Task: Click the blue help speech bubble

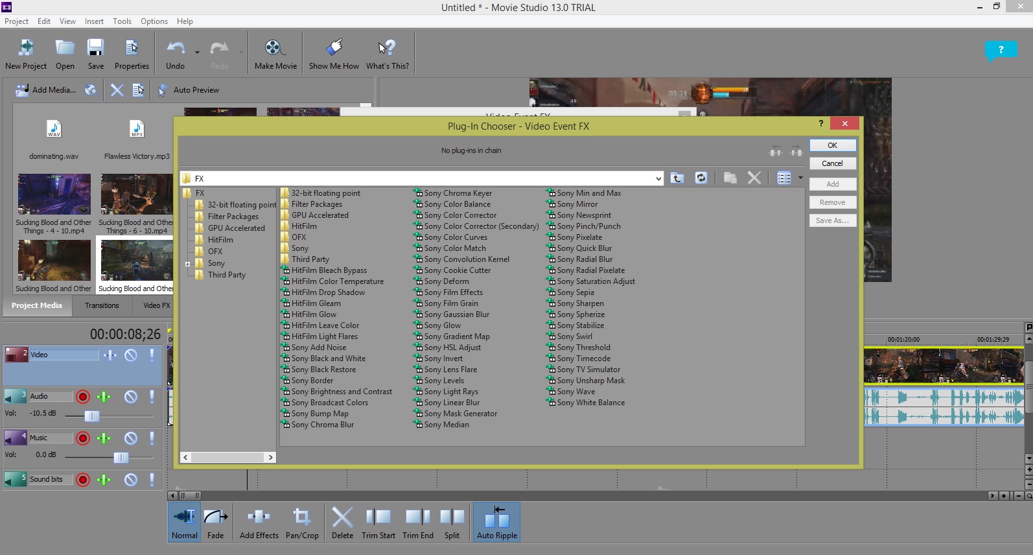Action: coord(1001,51)
